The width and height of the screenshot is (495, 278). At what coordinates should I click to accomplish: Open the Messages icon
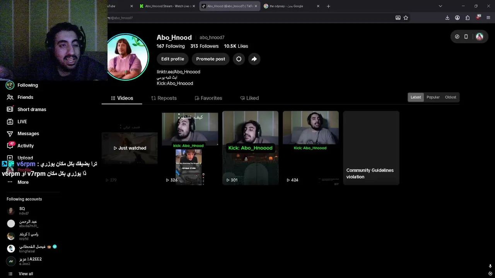(x=10, y=134)
